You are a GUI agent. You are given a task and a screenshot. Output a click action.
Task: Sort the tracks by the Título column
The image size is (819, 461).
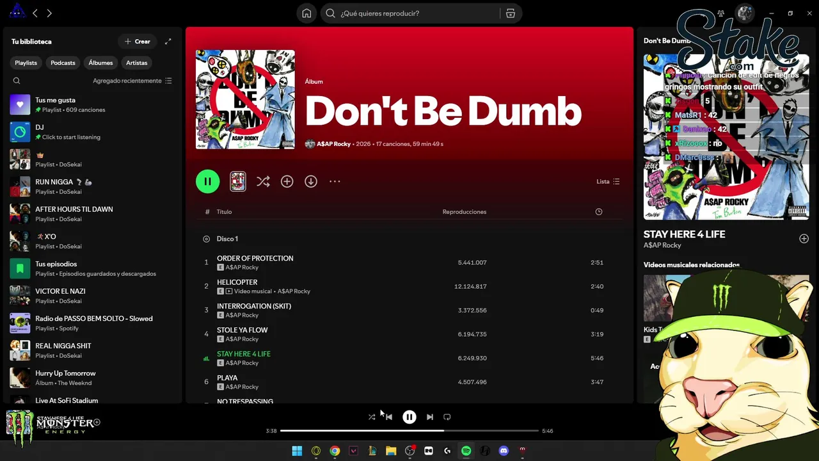224,212
